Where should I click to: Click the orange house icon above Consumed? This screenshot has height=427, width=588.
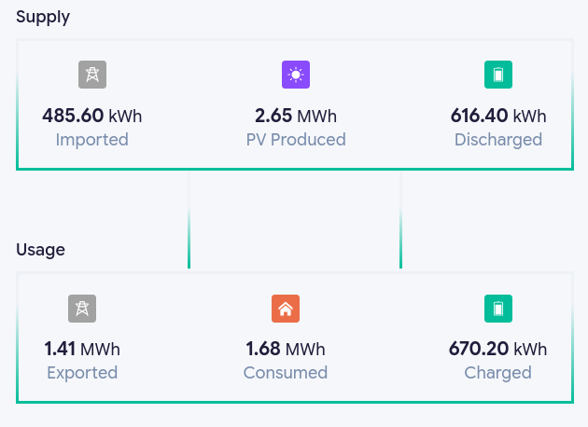coord(286,309)
